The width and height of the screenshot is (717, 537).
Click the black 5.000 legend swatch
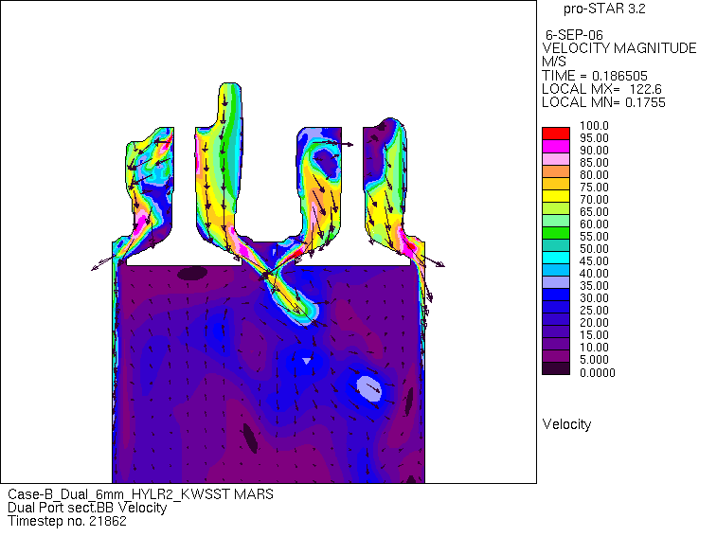pos(556,368)
